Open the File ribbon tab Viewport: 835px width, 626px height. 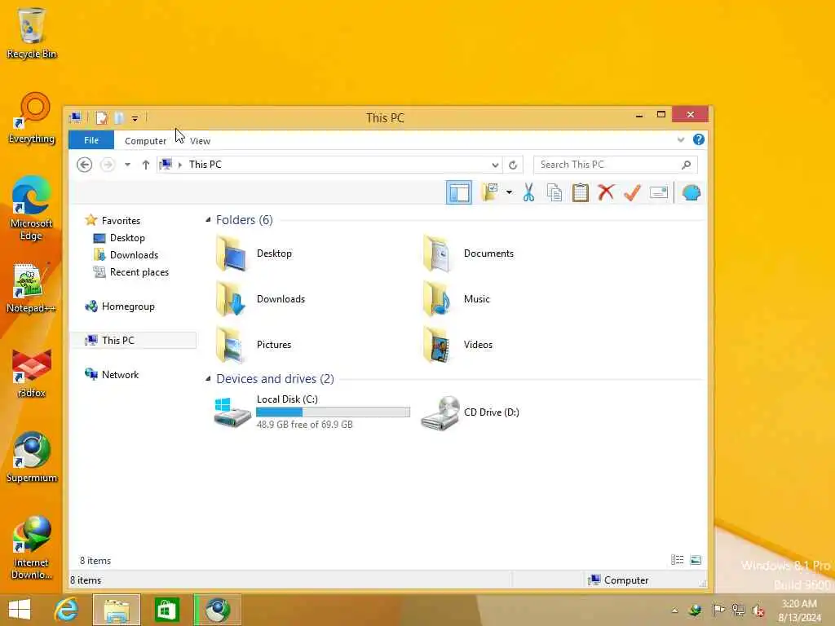tap(91, 140)
